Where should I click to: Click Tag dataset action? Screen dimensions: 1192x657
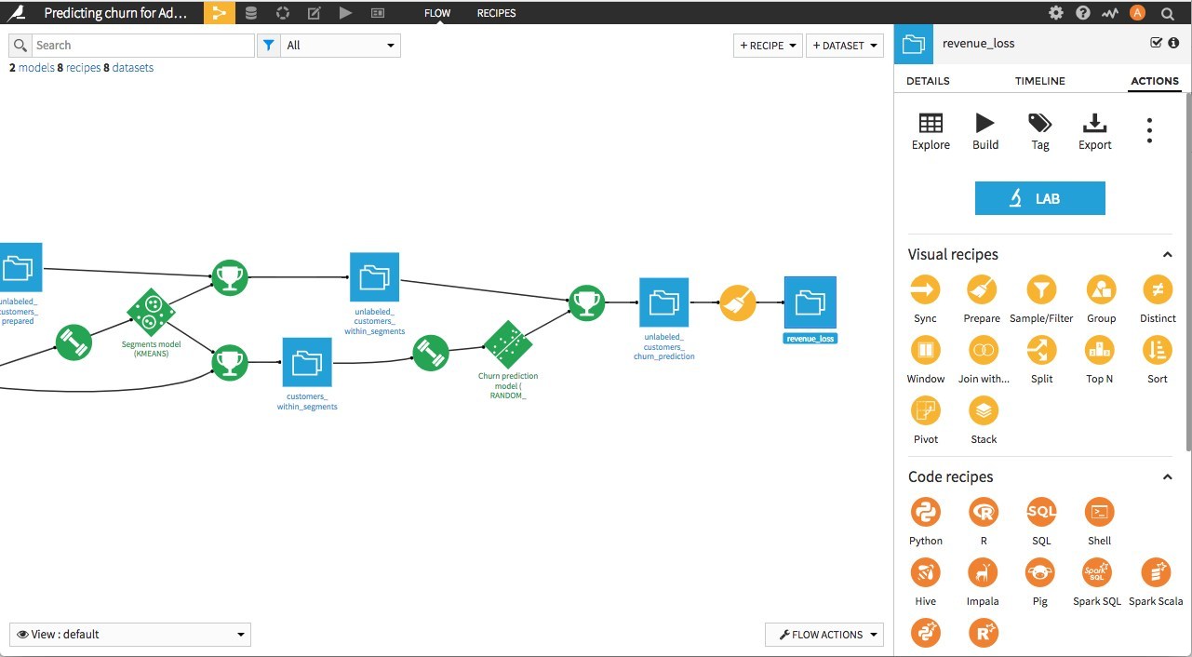(1039, 132)
